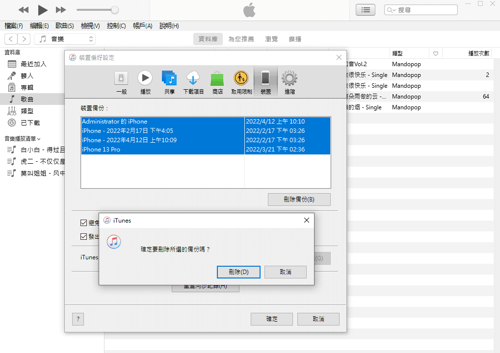
Task: Confirm deletion with the 刪除(D) button
Action: 238,272
